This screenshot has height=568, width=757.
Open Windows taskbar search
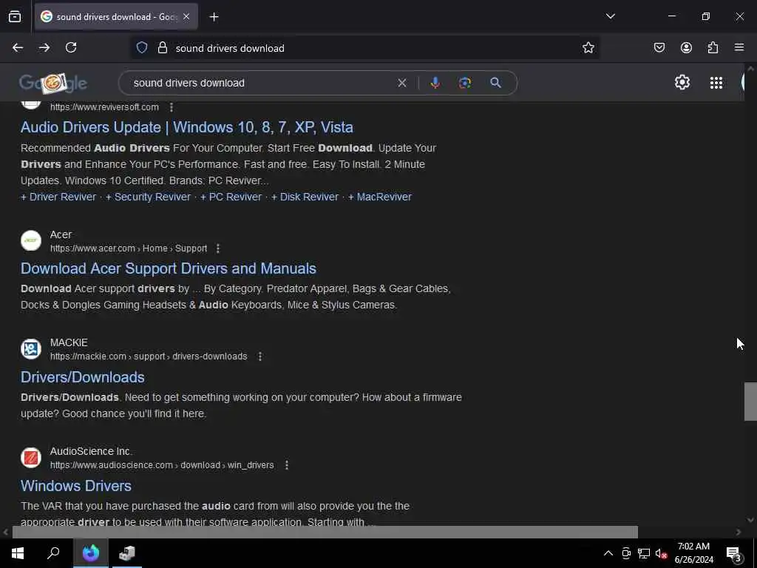(53, 553)
